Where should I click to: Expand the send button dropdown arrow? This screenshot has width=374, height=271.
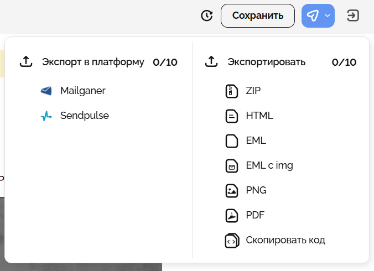(328, 15)
